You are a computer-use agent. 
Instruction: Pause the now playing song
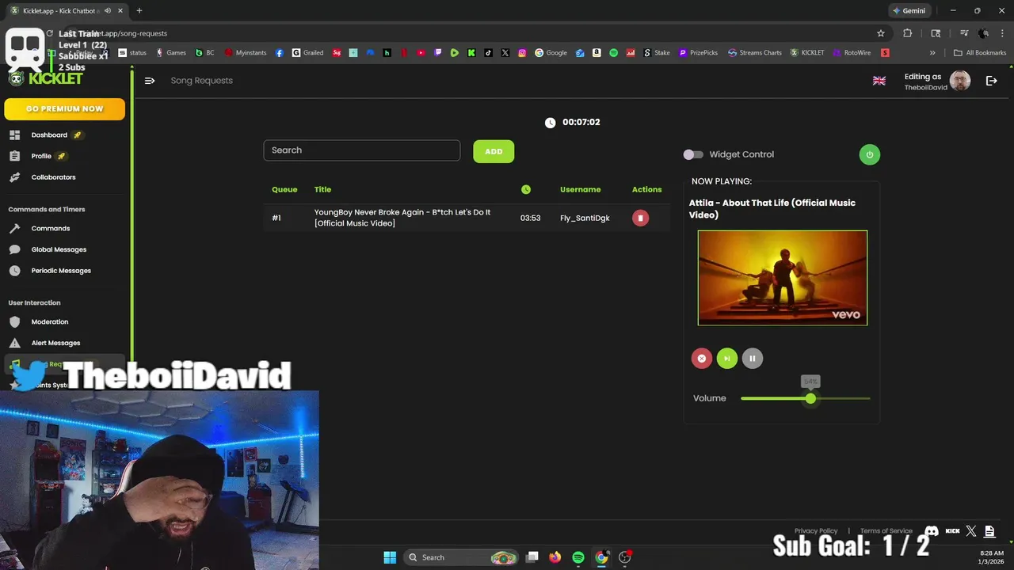click(752, 359)
